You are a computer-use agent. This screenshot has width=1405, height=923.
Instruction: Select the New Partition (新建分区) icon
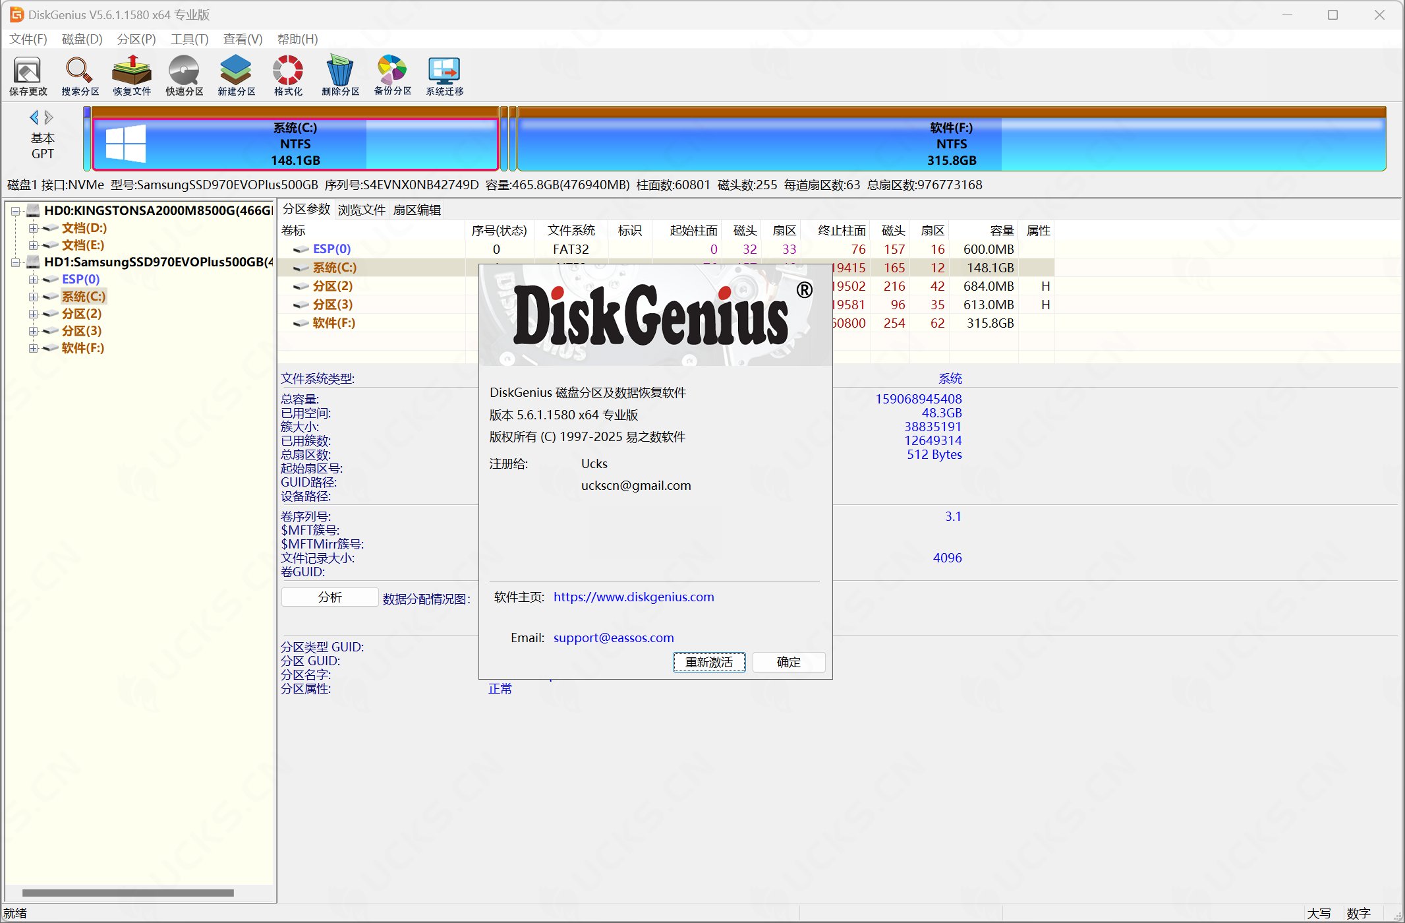point(236,76)
